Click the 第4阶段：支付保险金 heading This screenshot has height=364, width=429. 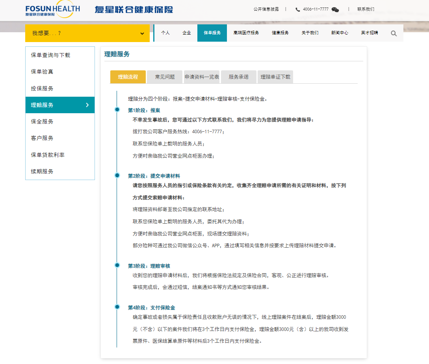coord(151,308)
